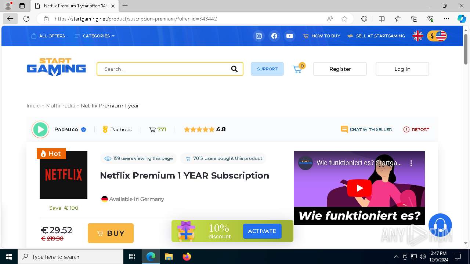Open the Instagram social icon
Image resolution: width=470 pixels, height=264 pixels.
tap(259, 36)
